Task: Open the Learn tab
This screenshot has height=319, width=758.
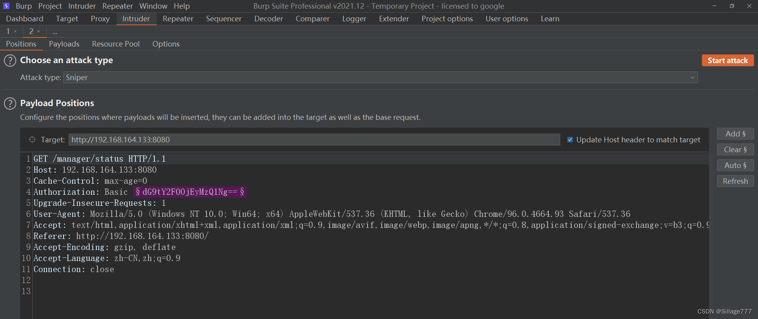Action: tap(550, 19)
